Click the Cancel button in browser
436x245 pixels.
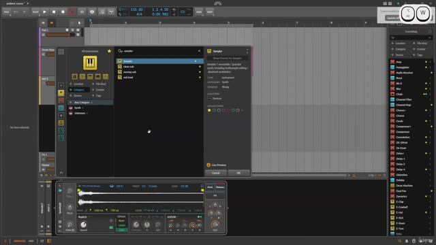pos(216,173)
